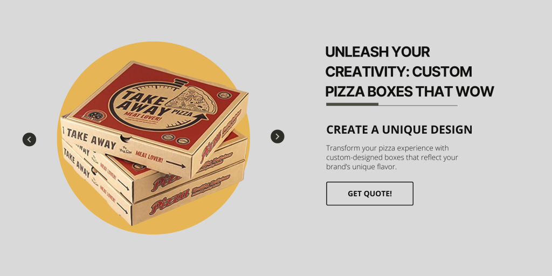
Task: Click the 'TAKE AWAY' text on the bottom box side
Action: tap(77, 163)
